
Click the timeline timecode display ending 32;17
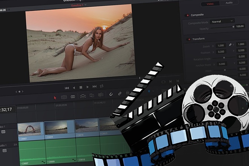6,109
